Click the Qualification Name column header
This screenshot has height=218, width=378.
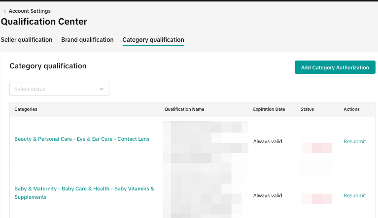pos(184,109)
